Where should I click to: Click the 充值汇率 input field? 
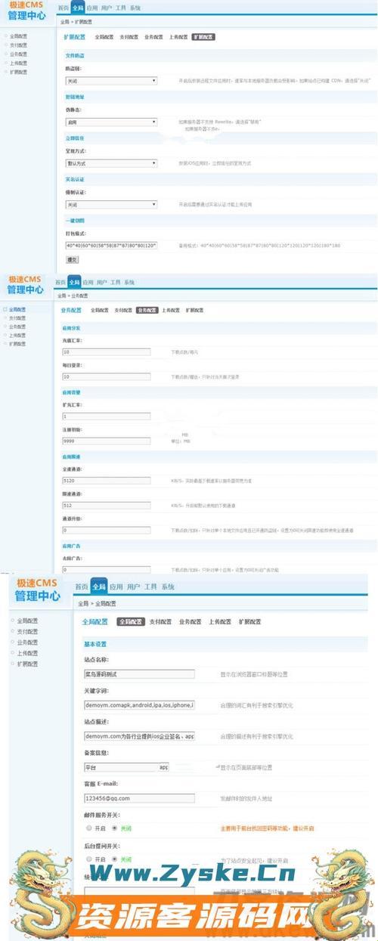(x=107, y=352)
